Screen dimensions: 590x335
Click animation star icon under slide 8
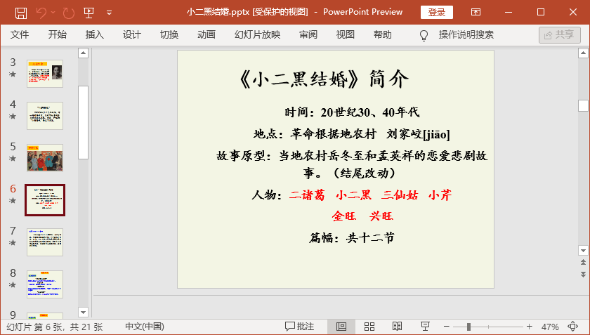tap(13, 285)
